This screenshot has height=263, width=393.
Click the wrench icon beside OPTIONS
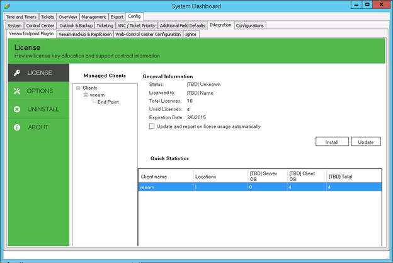pyautogui.click(x=17, y=91)
